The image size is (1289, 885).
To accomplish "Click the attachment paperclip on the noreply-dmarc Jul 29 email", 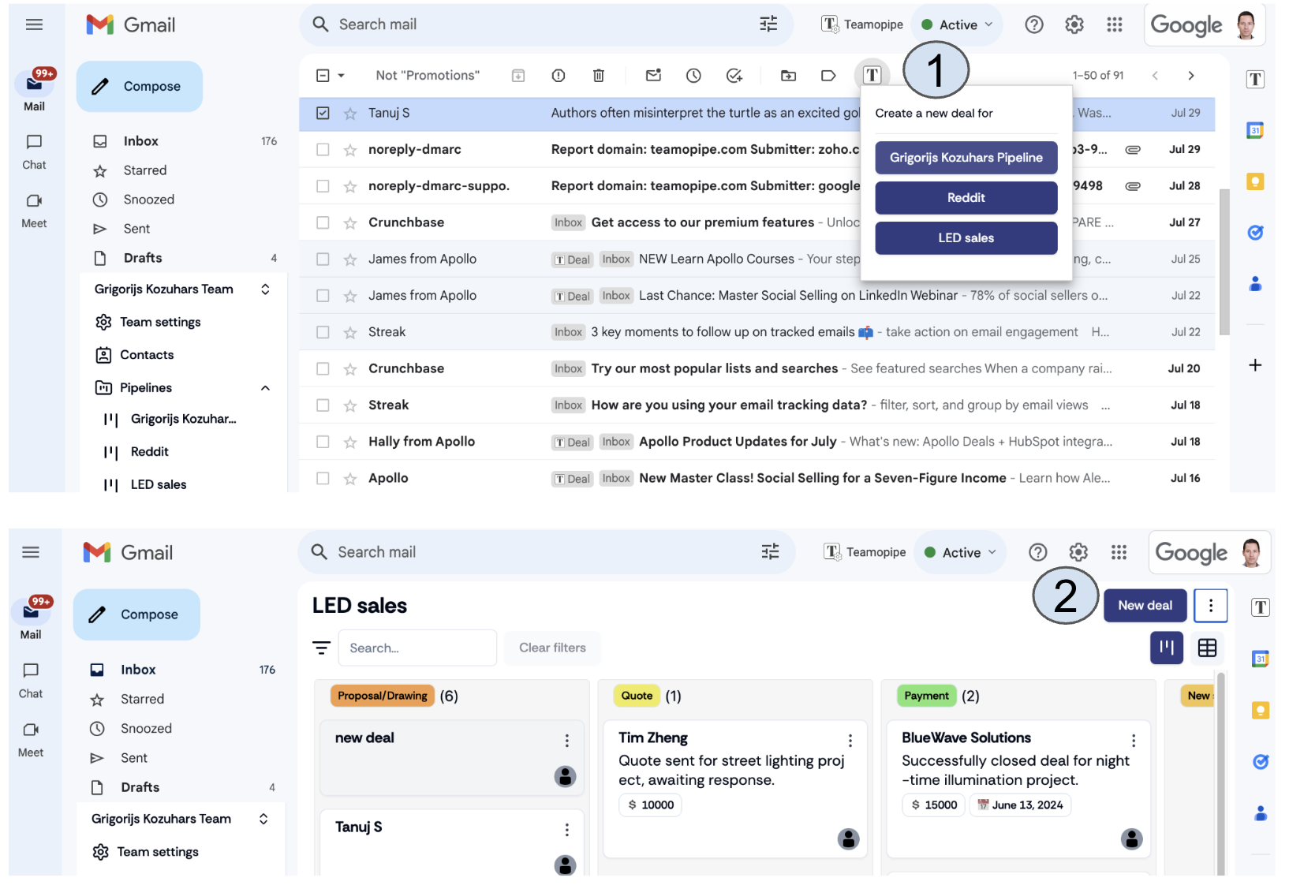I will tap(1133, 150).
